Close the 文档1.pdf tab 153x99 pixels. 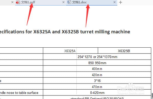pyautogui.click(x=63, y=2)
